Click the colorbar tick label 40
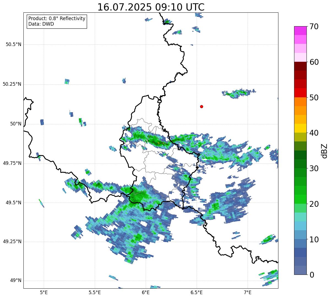The image size is (331, 298). (x=314, y=133)
